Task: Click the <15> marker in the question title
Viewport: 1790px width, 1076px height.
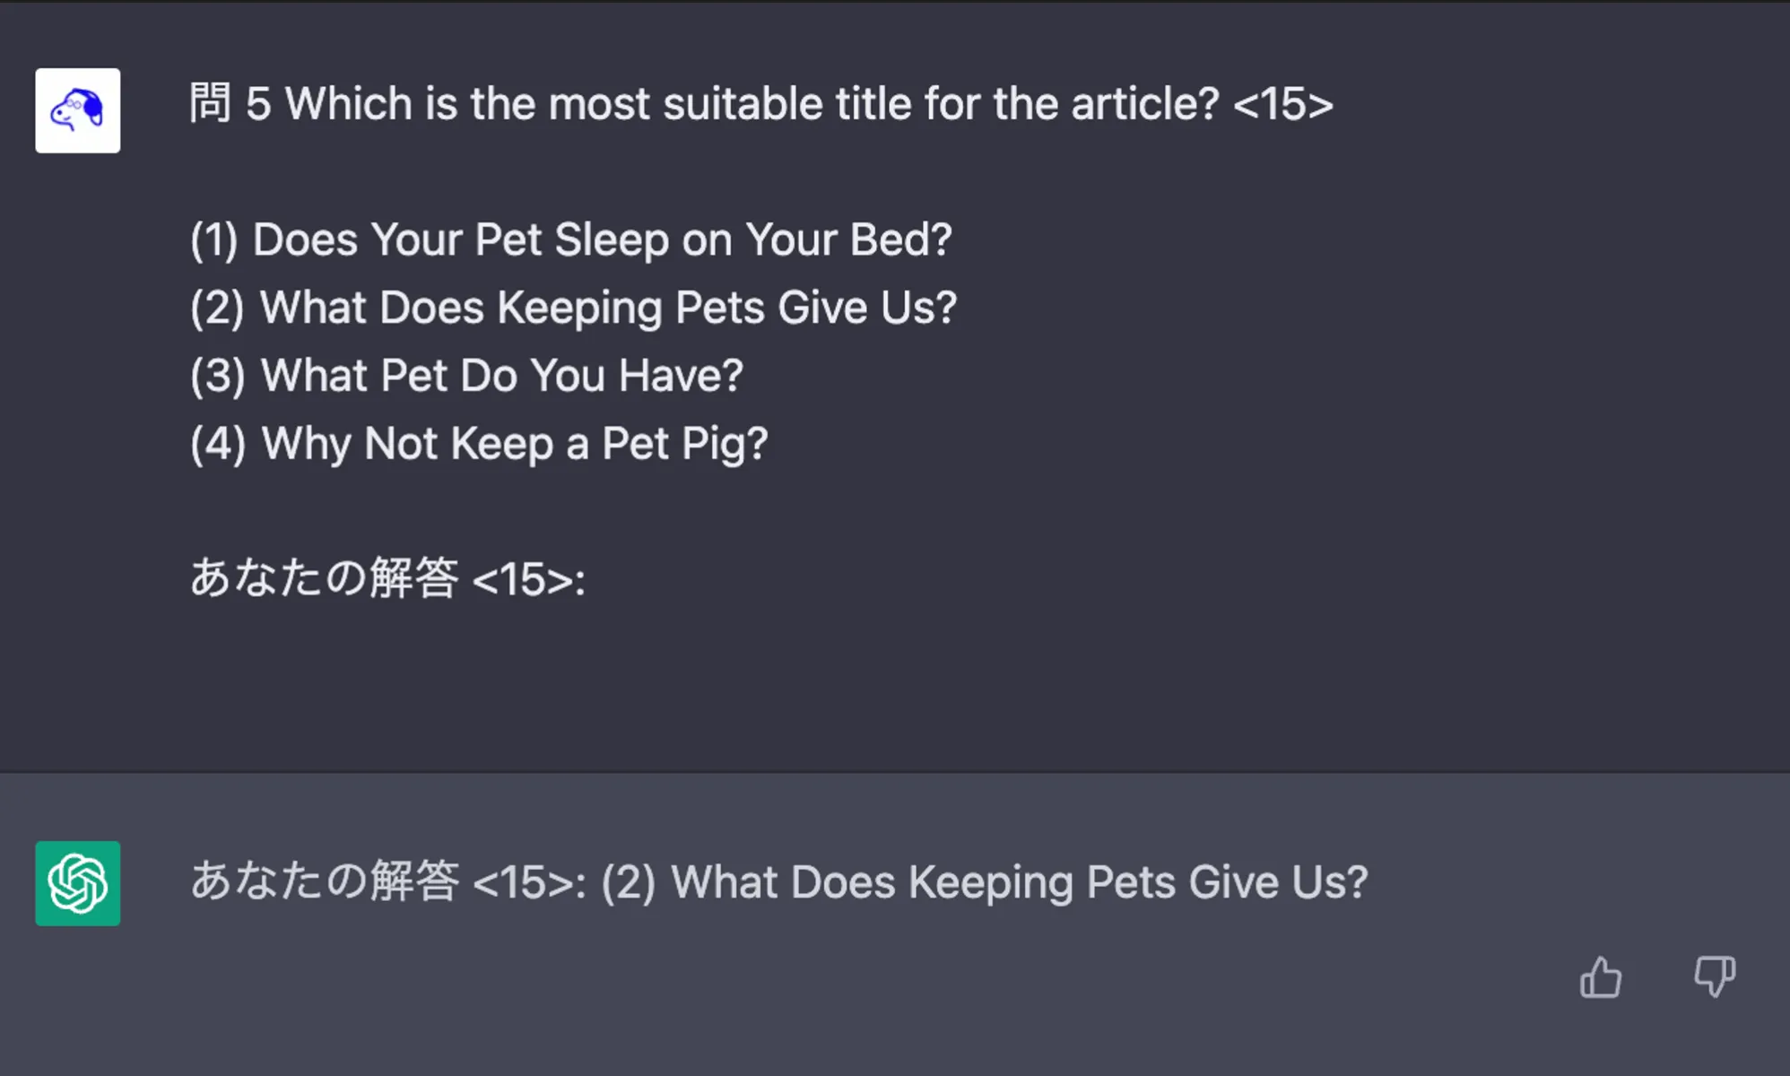Action: pos(1288,102)
